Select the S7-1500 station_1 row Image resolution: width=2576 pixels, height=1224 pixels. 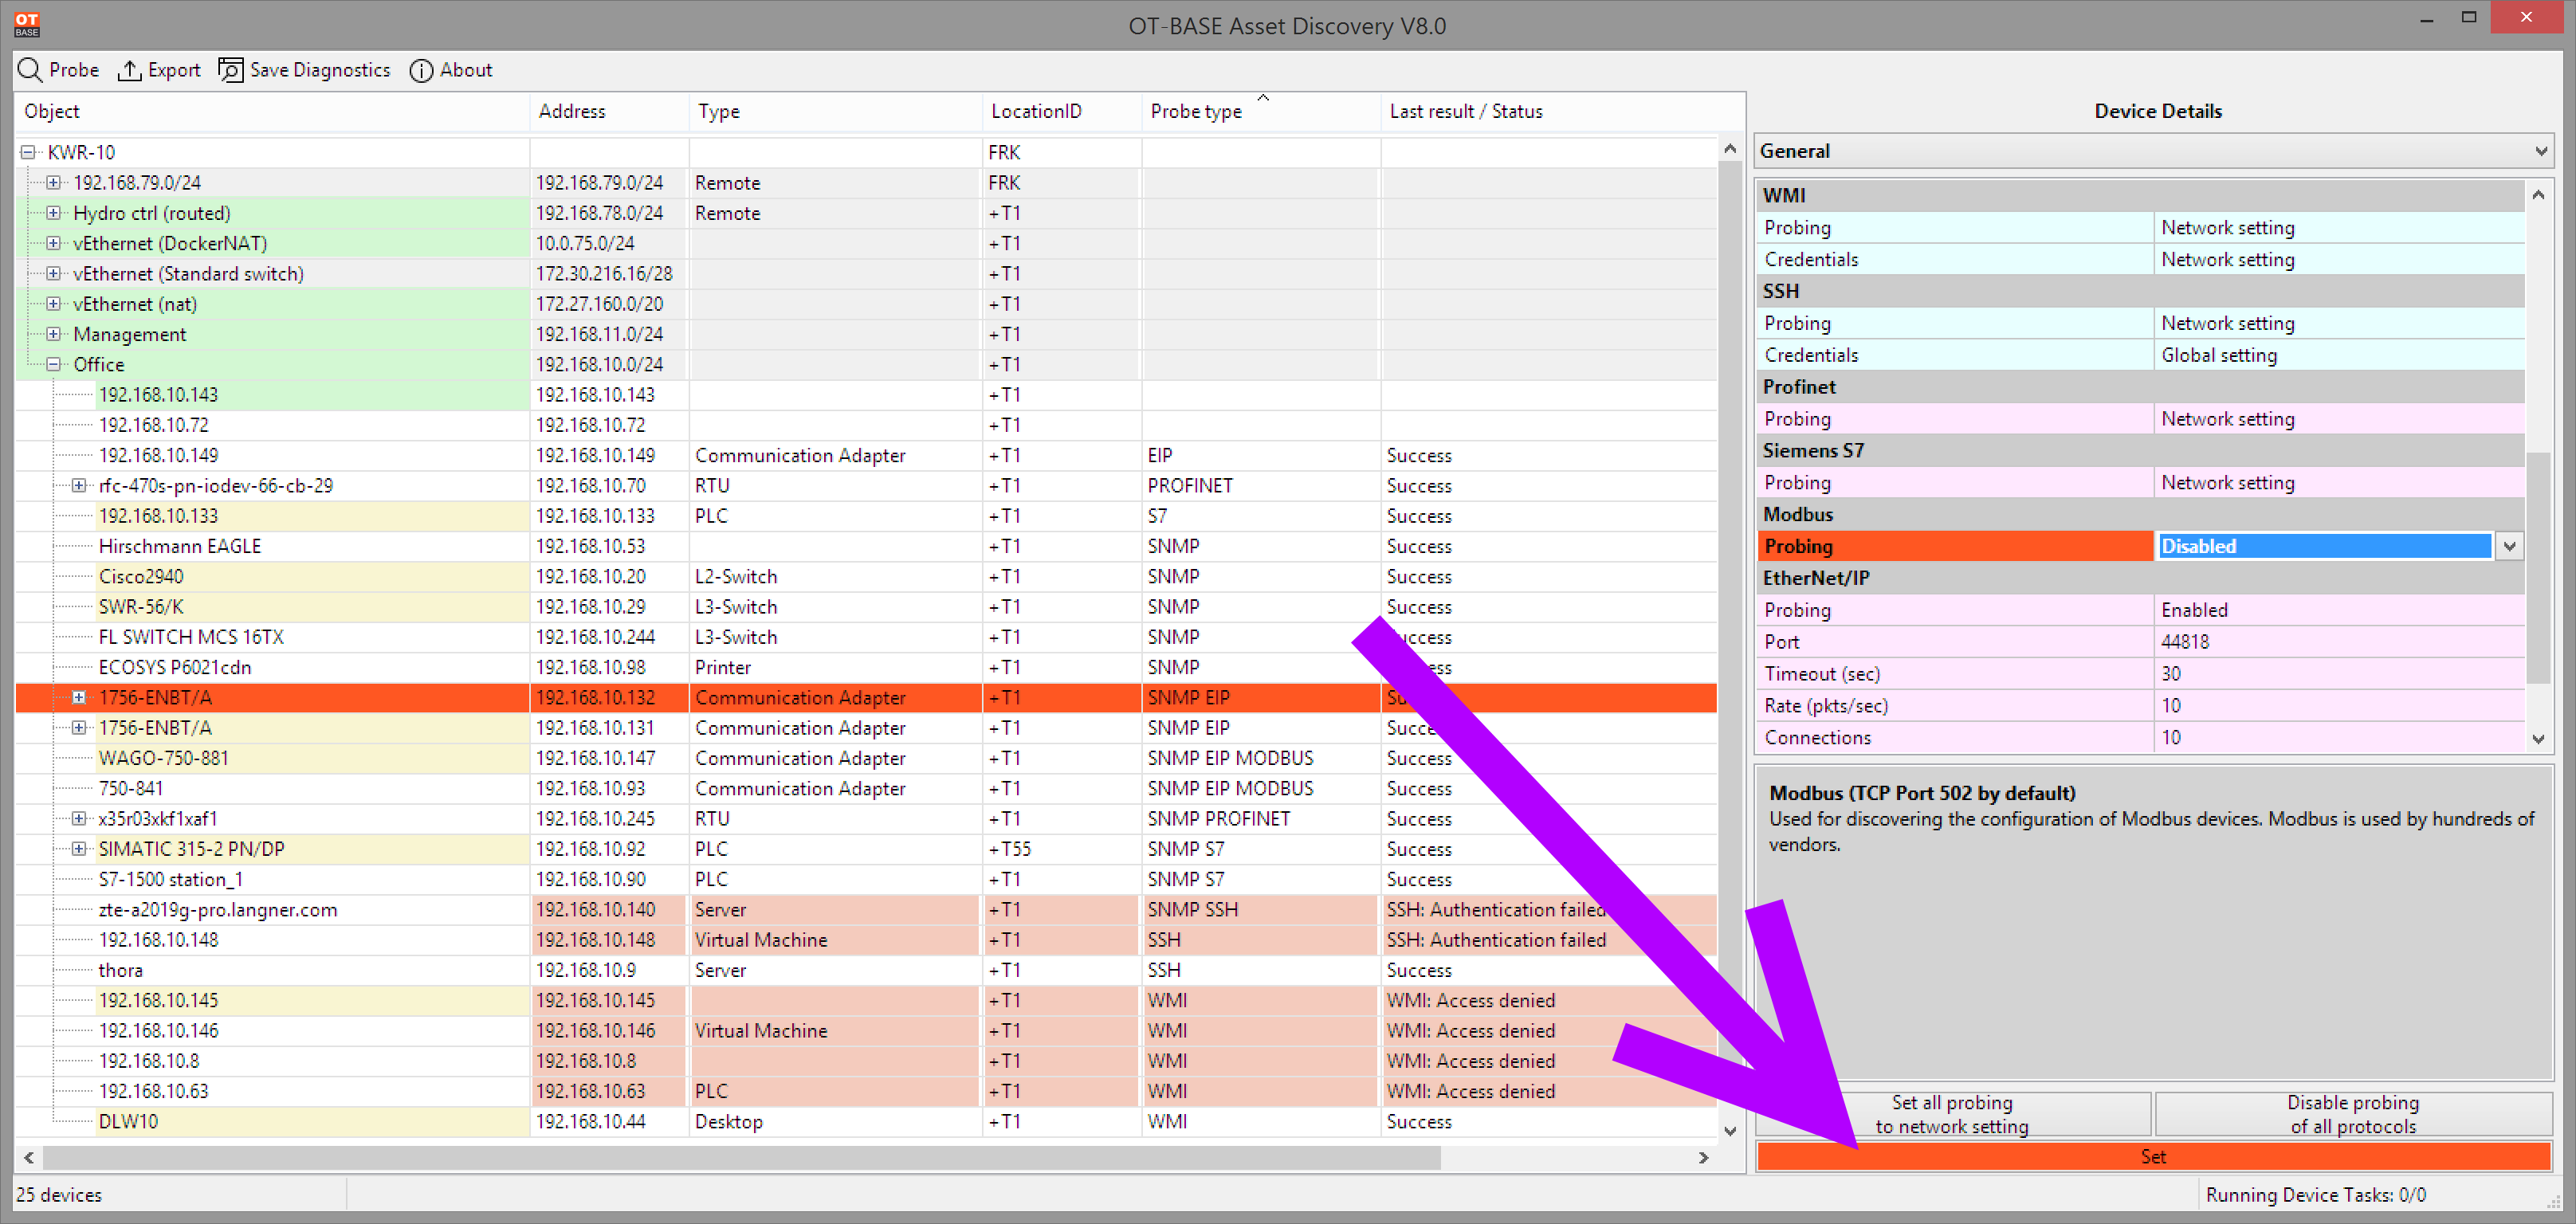coord(866,879)
